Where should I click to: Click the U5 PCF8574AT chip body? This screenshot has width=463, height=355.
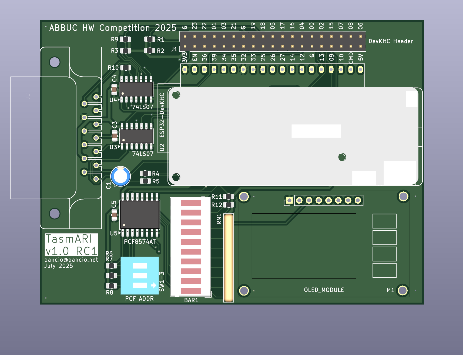(x=139, y=215)
